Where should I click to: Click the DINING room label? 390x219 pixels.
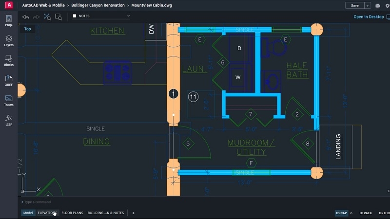[x=97, y=142]
